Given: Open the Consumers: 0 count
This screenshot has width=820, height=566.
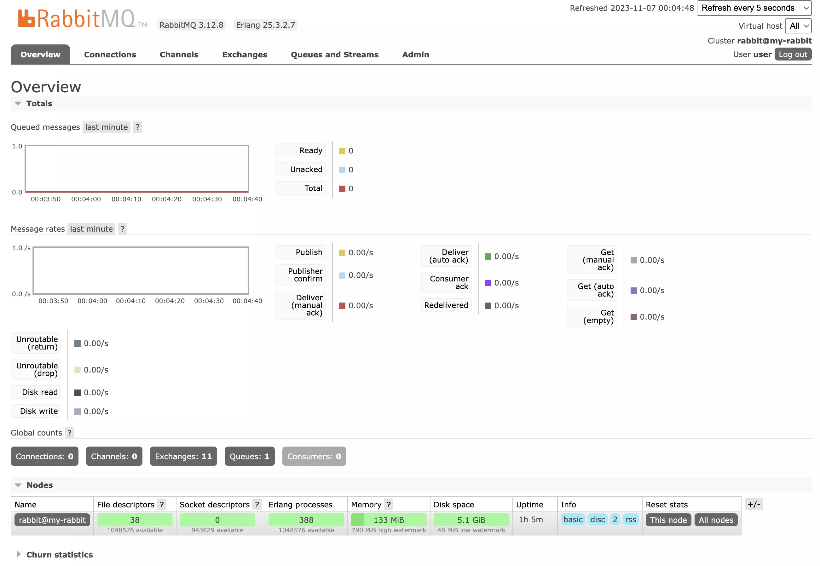Looking at the screenshot, I should [314, 456].
